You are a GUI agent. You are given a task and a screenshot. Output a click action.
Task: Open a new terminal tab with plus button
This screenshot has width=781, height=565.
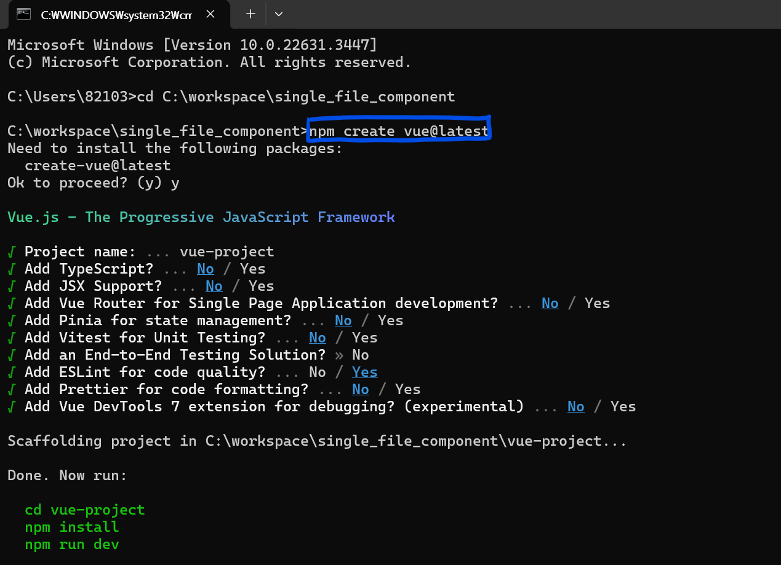pyautogui.click(x=250, y=14)
